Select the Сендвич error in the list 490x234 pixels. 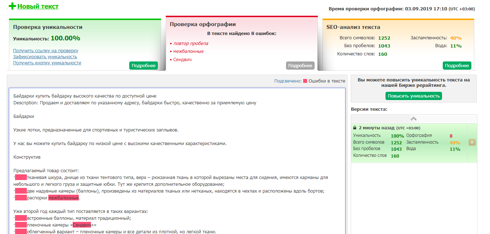point(182,60)
